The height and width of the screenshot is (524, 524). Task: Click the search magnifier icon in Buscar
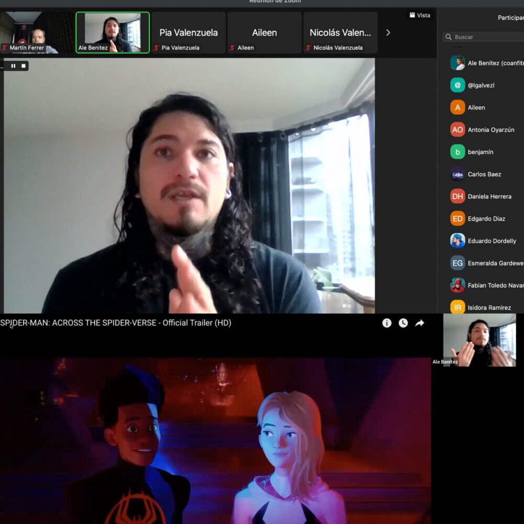449,37
